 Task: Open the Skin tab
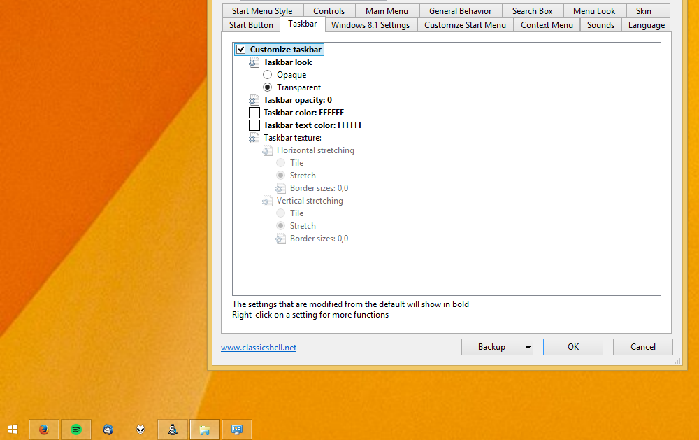tap(643, 11)
